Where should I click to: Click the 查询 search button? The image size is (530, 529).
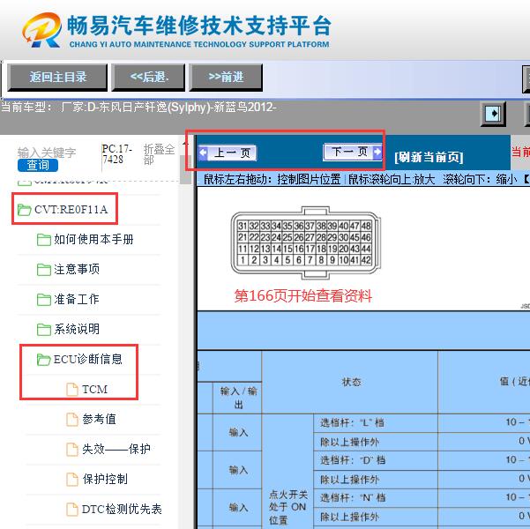(x=38, y=165)
